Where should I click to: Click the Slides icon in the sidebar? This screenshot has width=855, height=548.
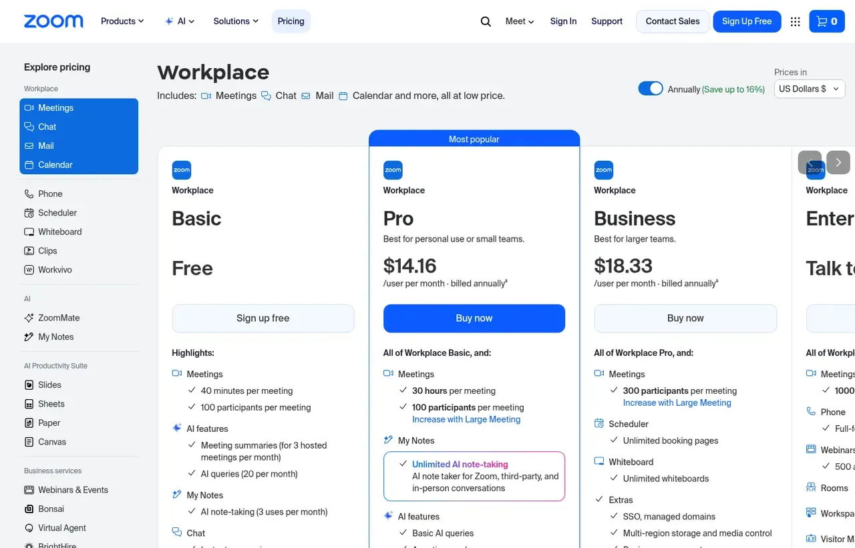tap(29, 385)
